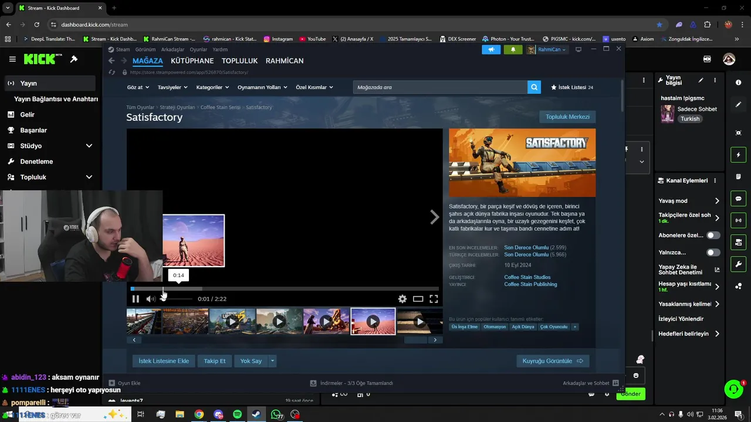Viewport: 751px width, 422px height.
Task: Pause the Satisfactory trailer video
Action: tap(136, 299)
